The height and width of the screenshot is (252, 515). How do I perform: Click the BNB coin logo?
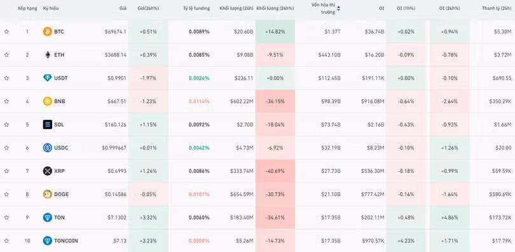pos(48,101)
